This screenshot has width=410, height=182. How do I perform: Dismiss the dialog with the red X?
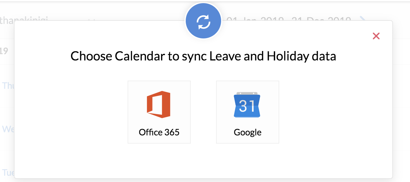(376, 36)
